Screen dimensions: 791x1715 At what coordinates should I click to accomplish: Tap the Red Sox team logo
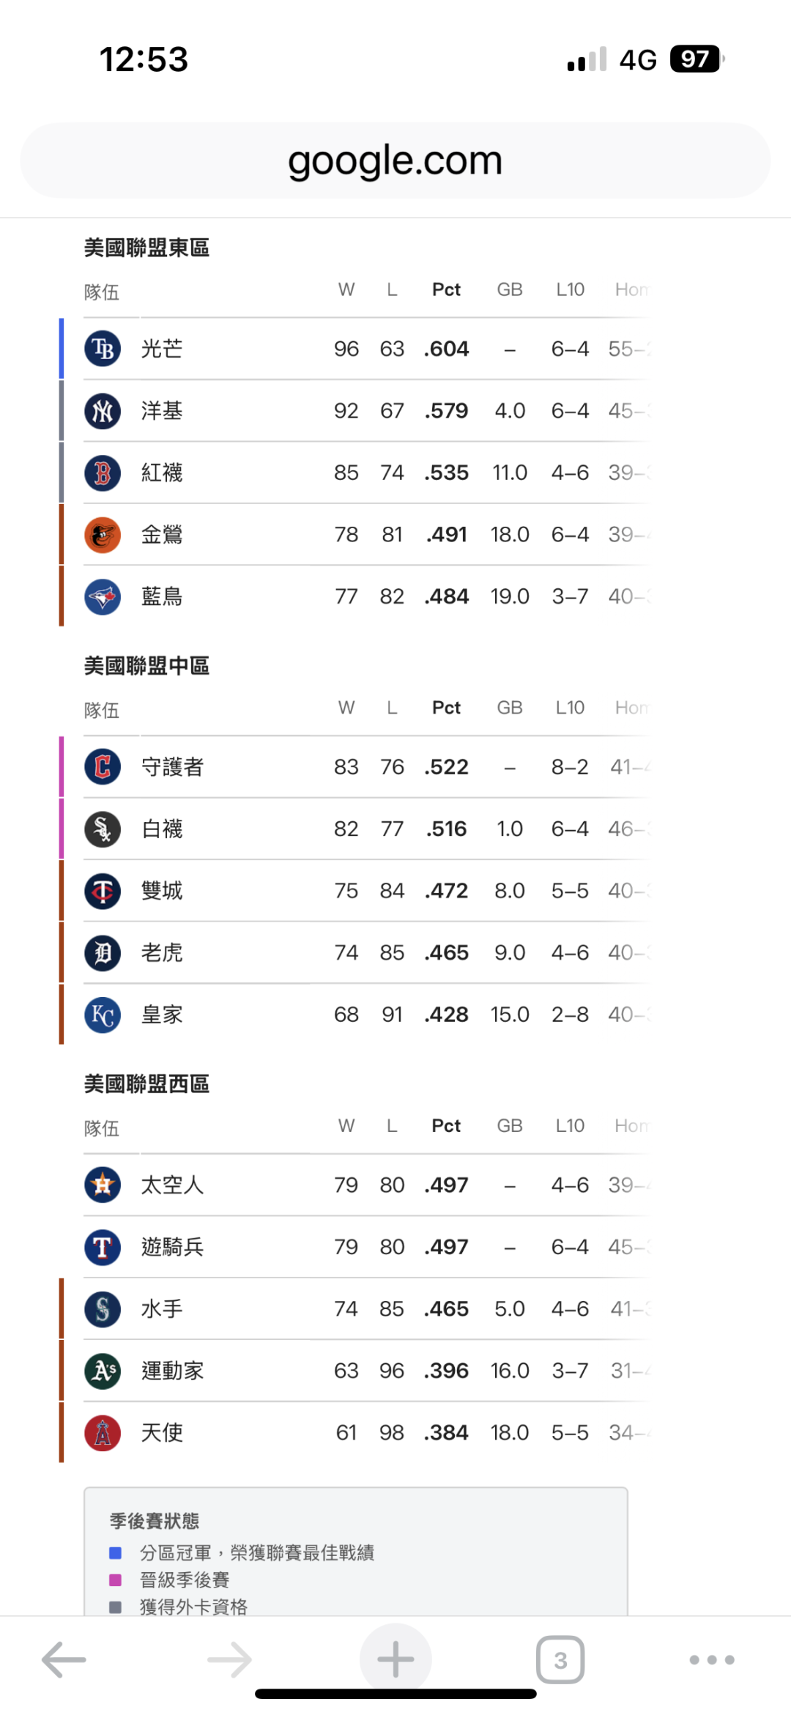pyautogui.click(x=103, y=473)
